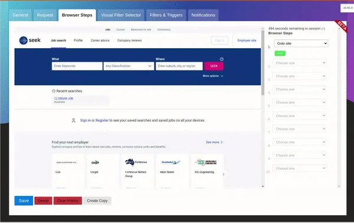Click the Save button
The height and width of the screenshot is (223, 354).
coord(24,201)
